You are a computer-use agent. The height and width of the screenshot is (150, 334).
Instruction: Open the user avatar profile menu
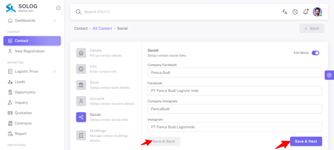tap(317, 12)
